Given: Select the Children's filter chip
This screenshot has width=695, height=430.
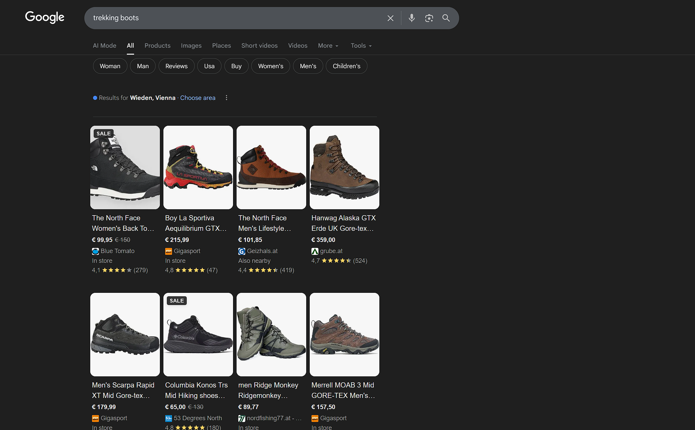Looking at the screenshot, I should tap(346, 66).
